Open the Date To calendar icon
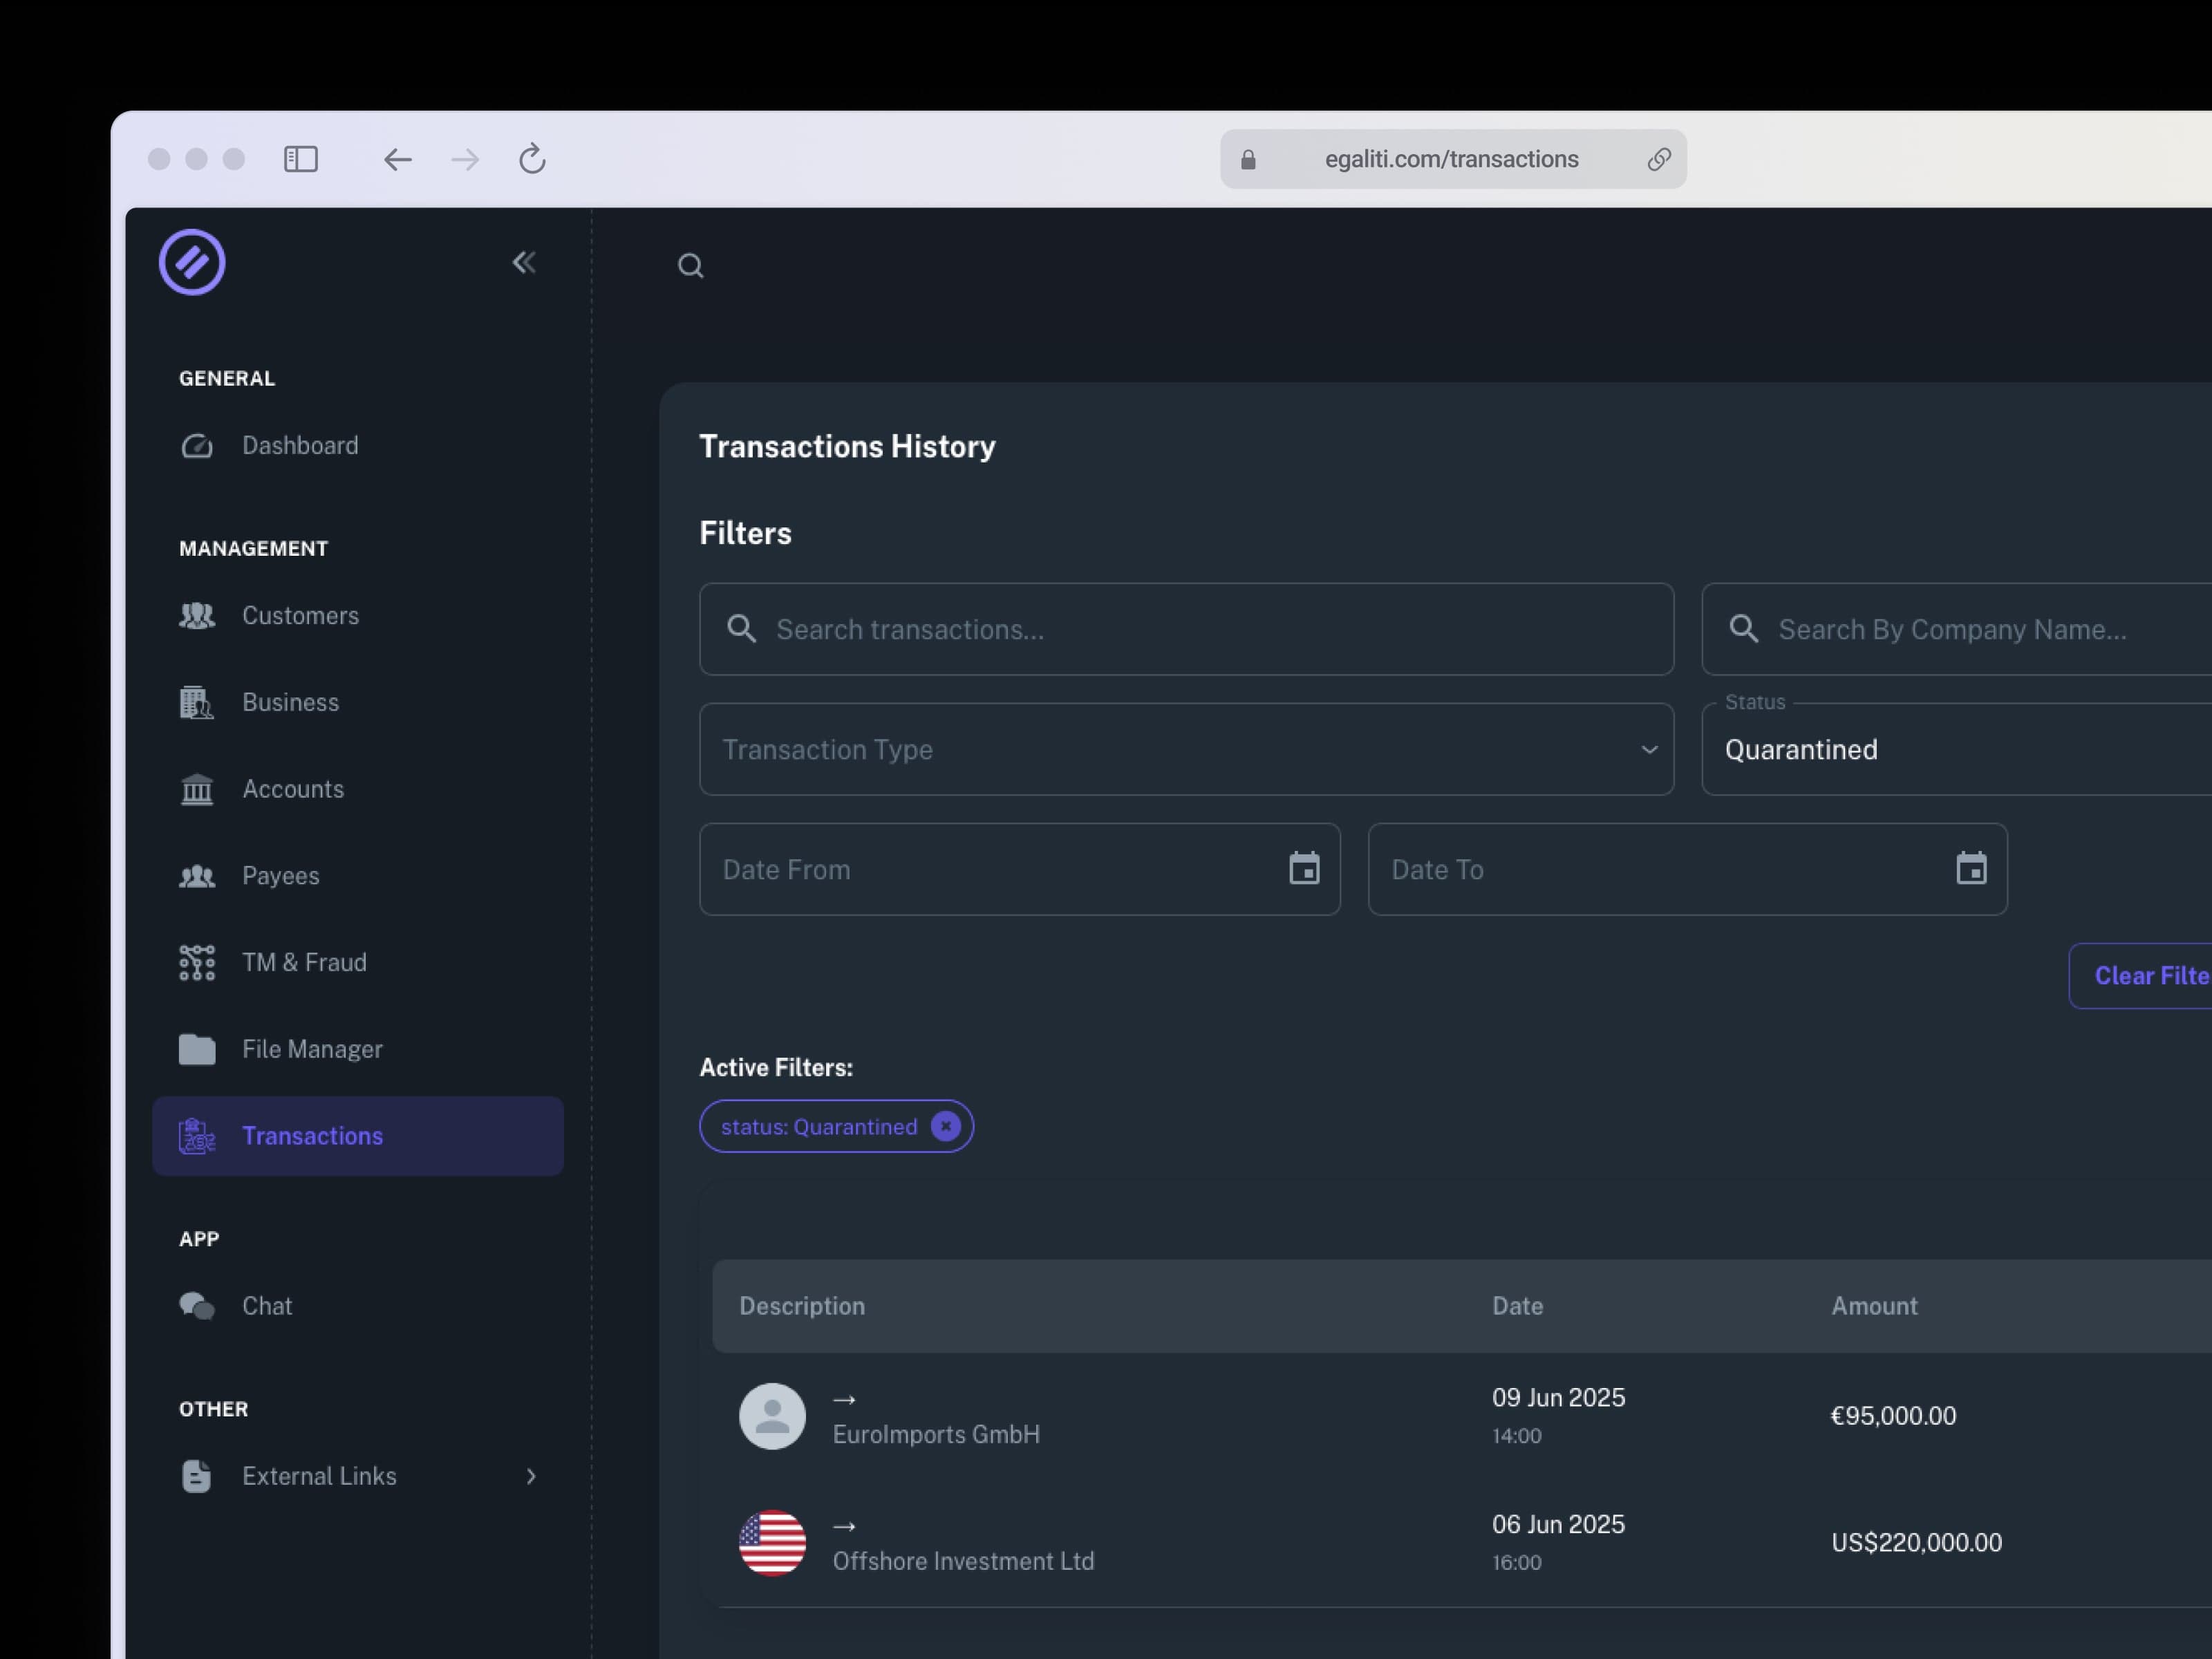Screen dimensions: 2212x1659 tap(1971, 869)
